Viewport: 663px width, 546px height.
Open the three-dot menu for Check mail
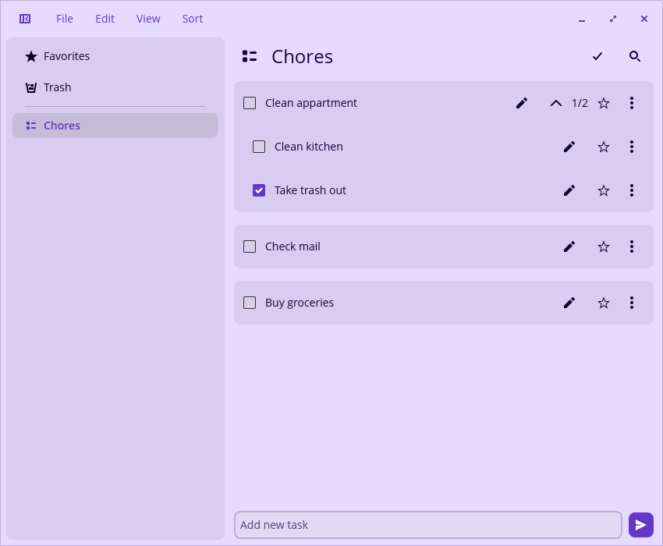click(631, 246)
